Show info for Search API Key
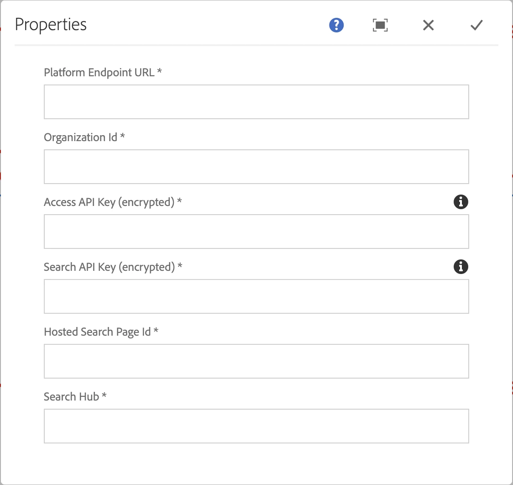This screenshot has height=485, width=513. [461, 267]
